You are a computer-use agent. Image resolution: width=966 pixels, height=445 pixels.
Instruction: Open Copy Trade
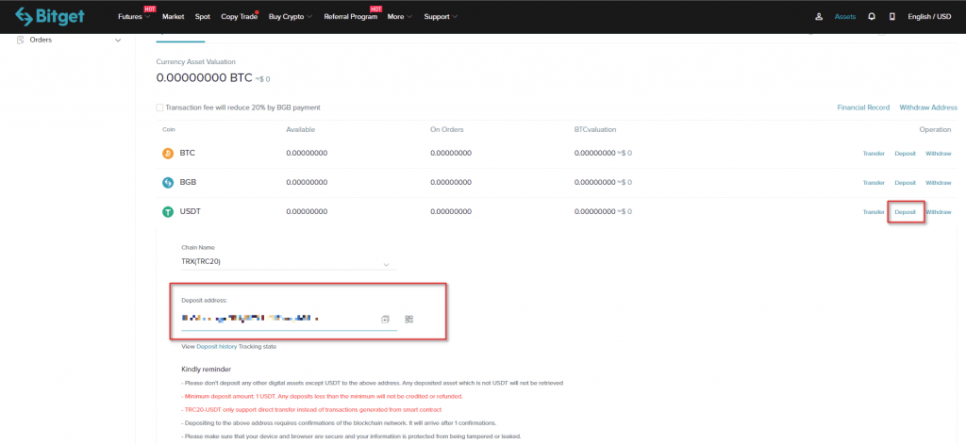(x=239, y=17)
